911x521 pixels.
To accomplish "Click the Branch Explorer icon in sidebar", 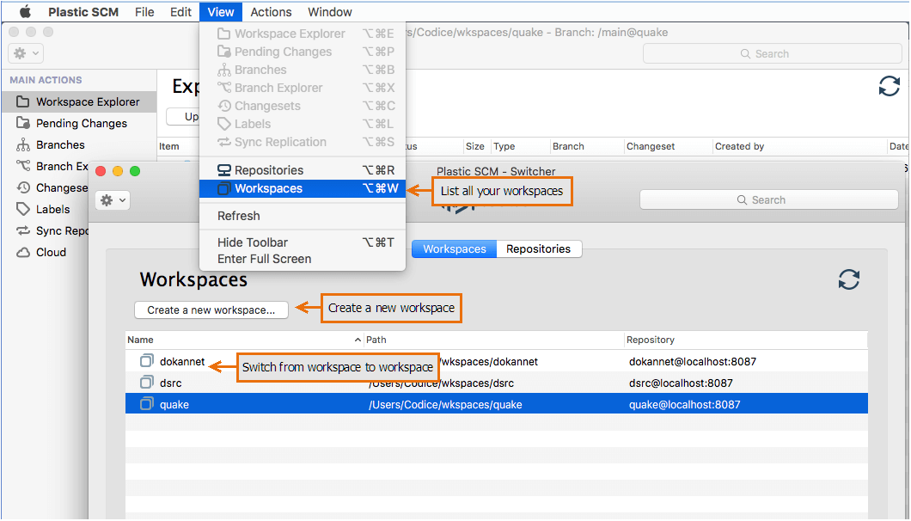I will (x=23, y=166).
